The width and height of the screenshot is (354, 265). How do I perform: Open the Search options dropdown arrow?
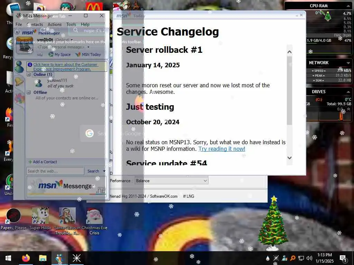pos(104,171)
